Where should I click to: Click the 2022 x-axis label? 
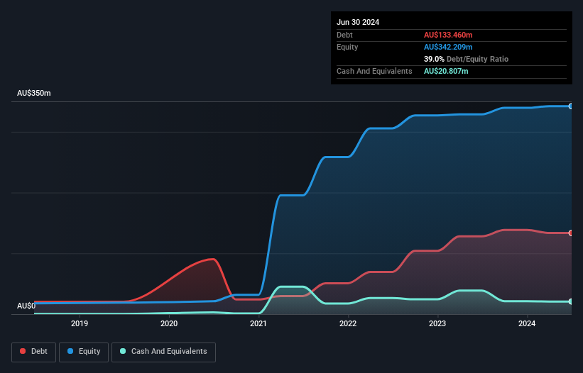[x=348, y=323]
